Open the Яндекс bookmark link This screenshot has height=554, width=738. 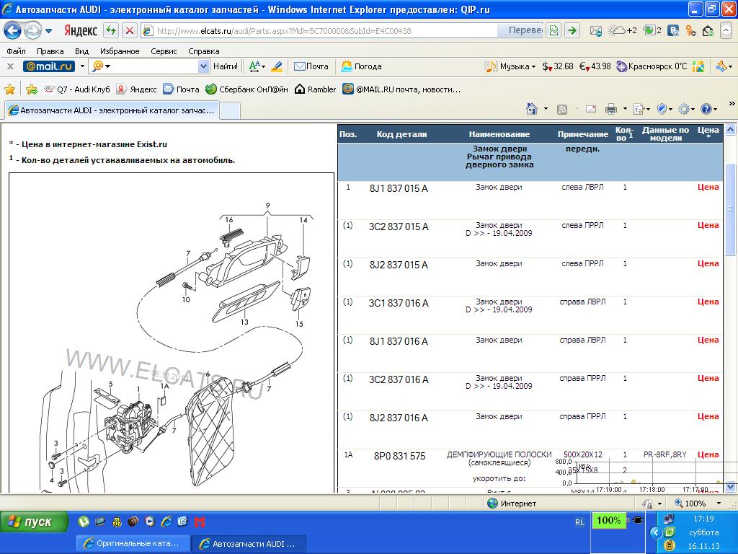tap(136, 89)
